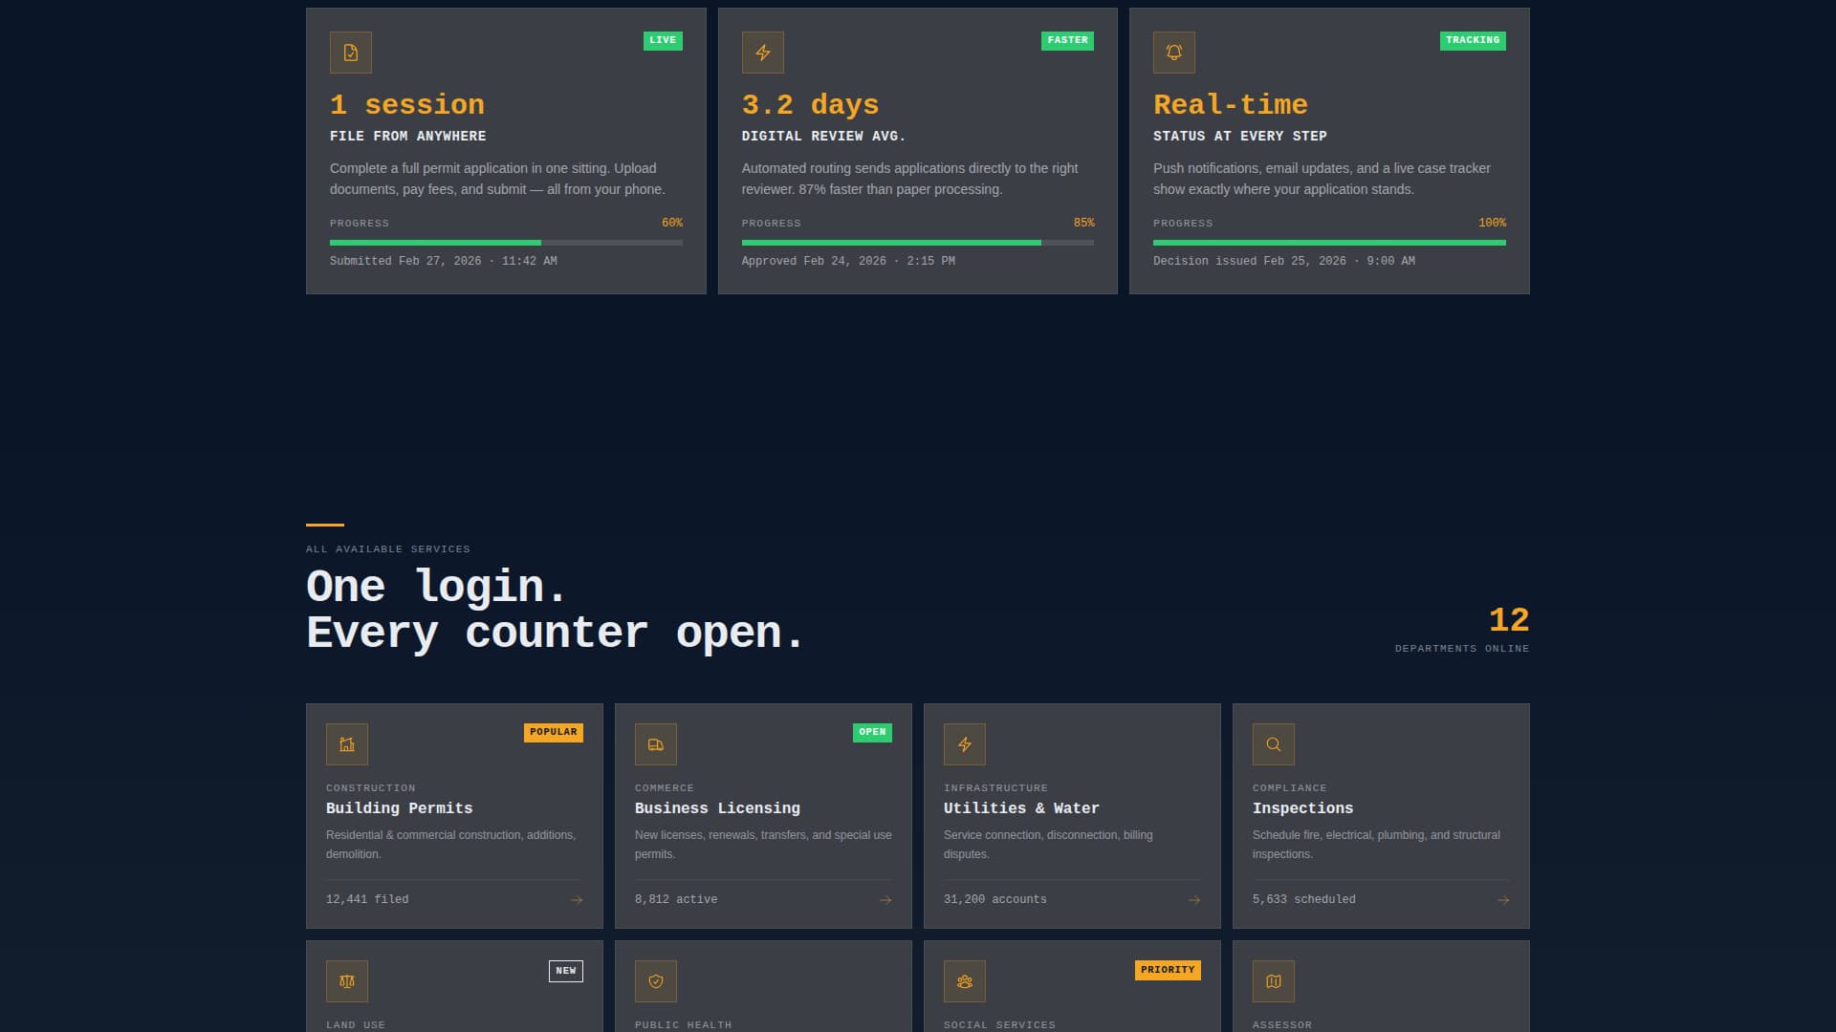The height and width of the screenshot is (1032, 1836).
Task: Open Business Licensing via its arrow
Action: click(x=885, y=900)
